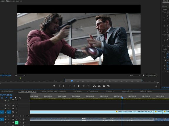Enable voice-over record on track A3
Screen dimensions: 169x126
tap(24, 123)
